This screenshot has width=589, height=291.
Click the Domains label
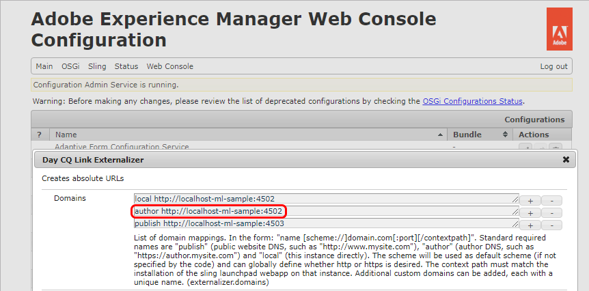[x=70, y=198]
